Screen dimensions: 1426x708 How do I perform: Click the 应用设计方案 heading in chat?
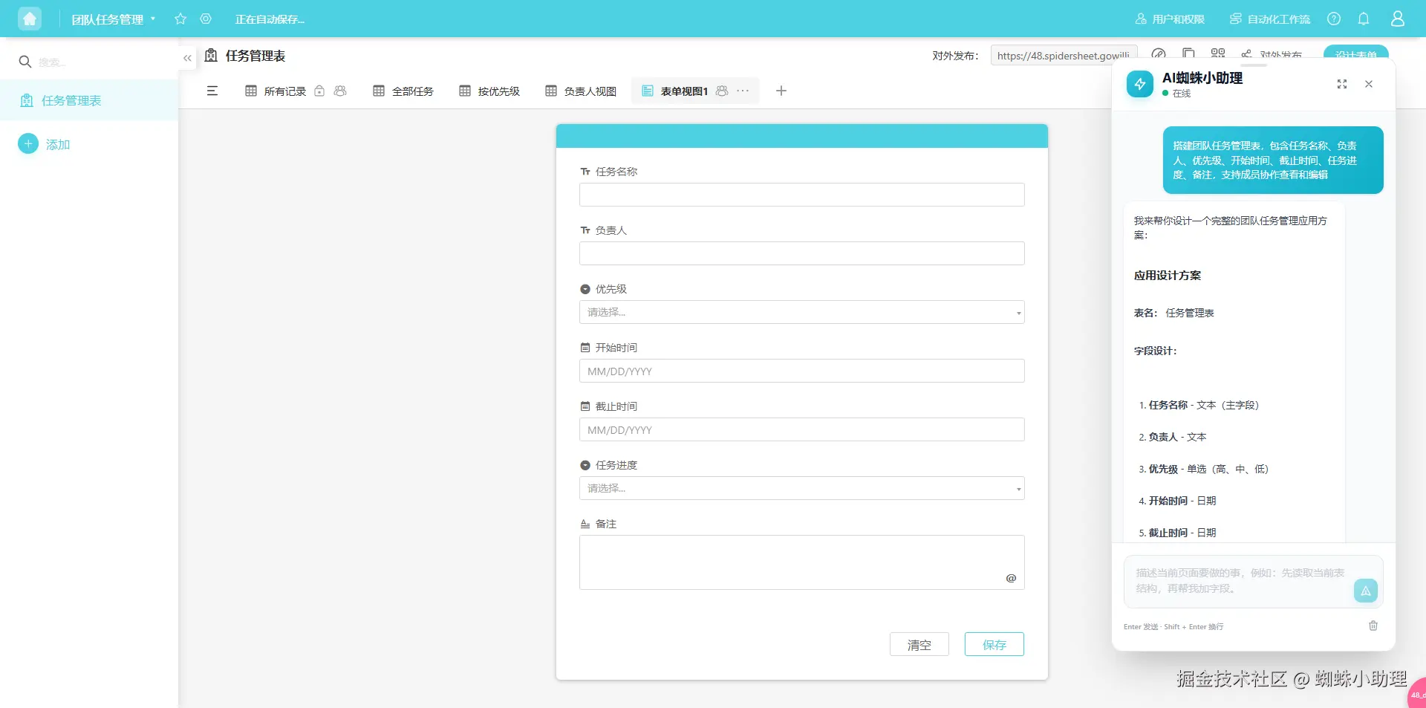point(1168,275)
